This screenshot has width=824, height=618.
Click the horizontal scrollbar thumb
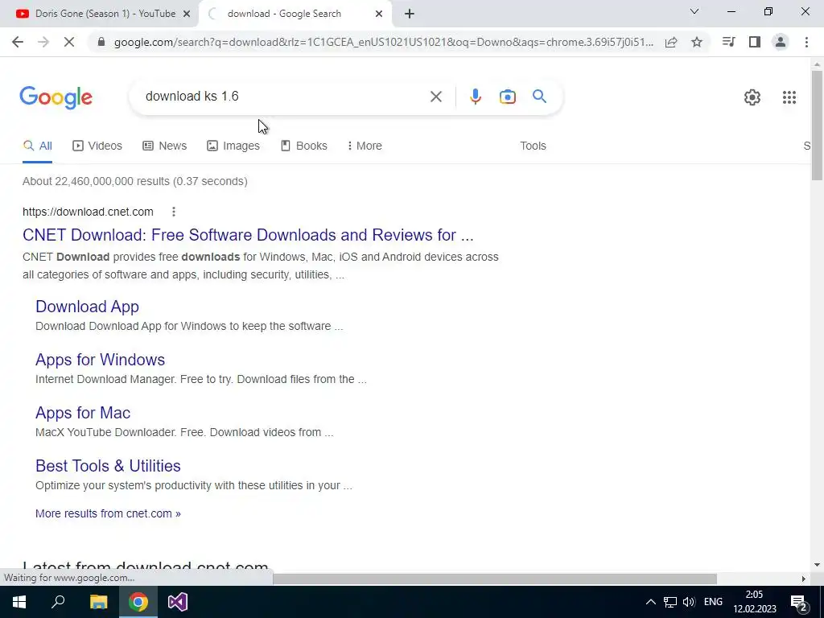495,579
